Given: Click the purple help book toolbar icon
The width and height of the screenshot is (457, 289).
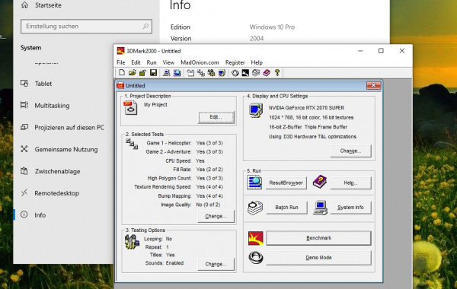Looking at the screenshot, I should 267,72.
